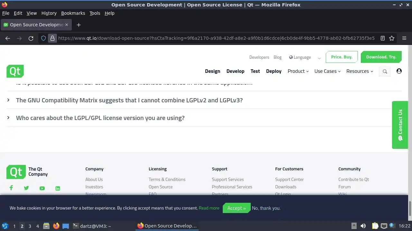
Task: Open the user account profile icon
Action: click(x=399, y=71)
